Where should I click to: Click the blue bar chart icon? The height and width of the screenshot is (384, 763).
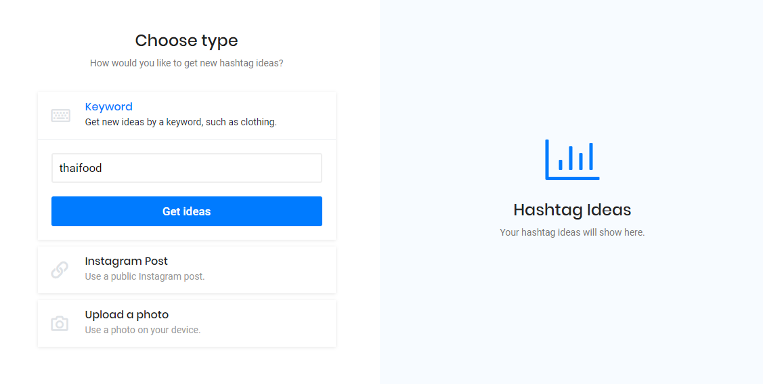point(572,160)
